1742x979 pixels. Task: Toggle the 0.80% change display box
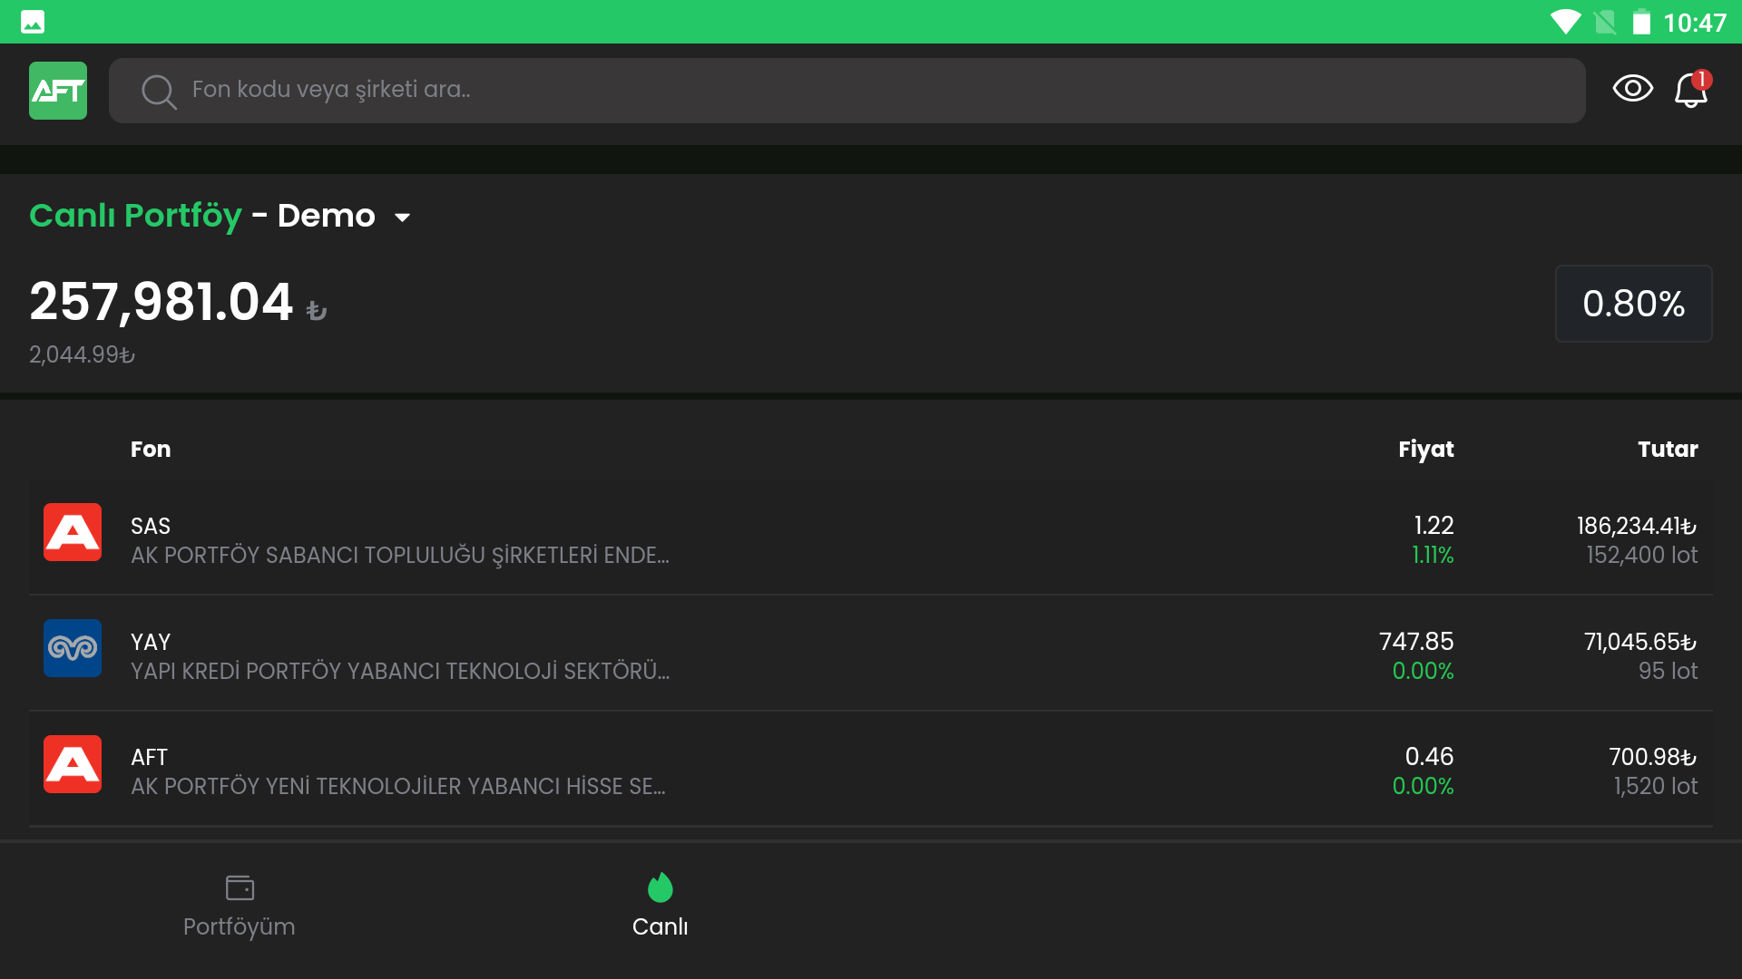(x=1633, y=304)
